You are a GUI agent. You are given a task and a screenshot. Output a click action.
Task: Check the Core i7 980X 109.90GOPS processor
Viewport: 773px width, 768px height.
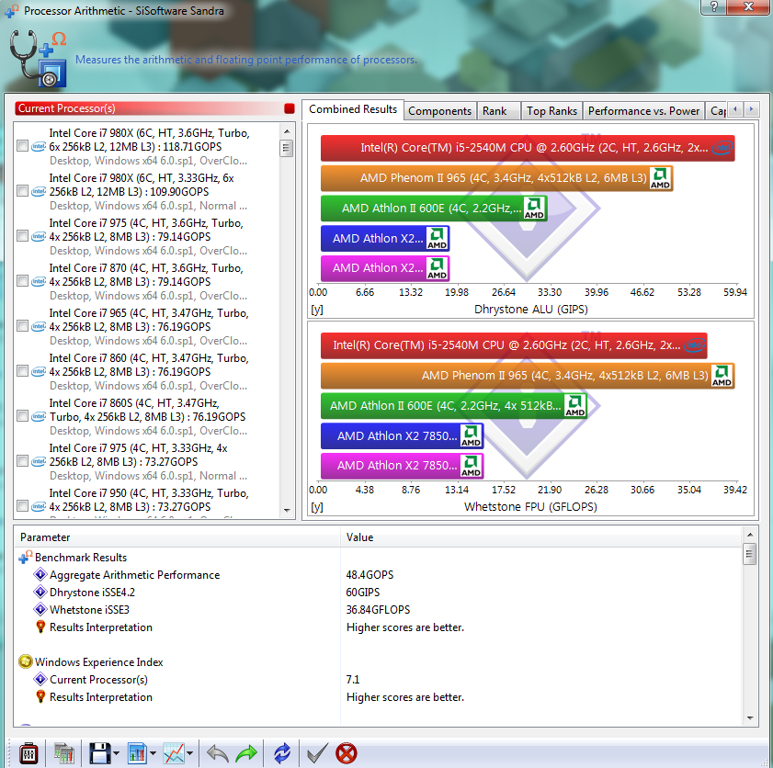point(22,191)
